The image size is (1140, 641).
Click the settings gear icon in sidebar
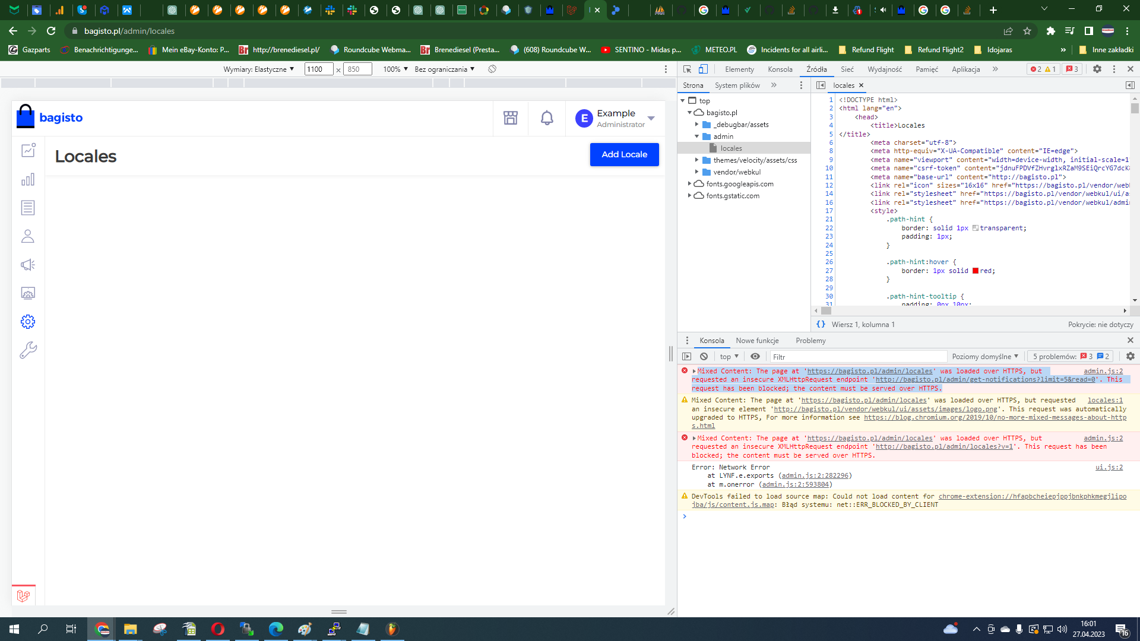click(27, 321)
